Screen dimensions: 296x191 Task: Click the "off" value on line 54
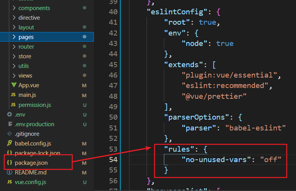271,160
